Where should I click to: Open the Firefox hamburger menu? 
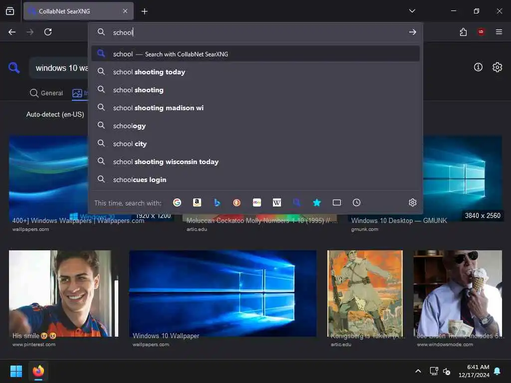pos(499,32)
